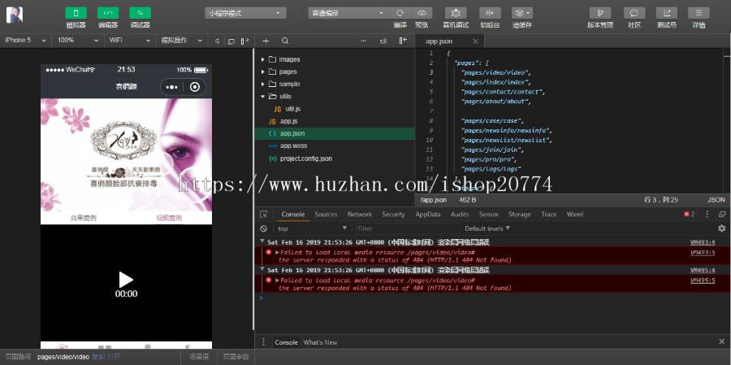Screen dimensions: 731x365
Task: Click the clear console icon
Action: coord(263,228)
